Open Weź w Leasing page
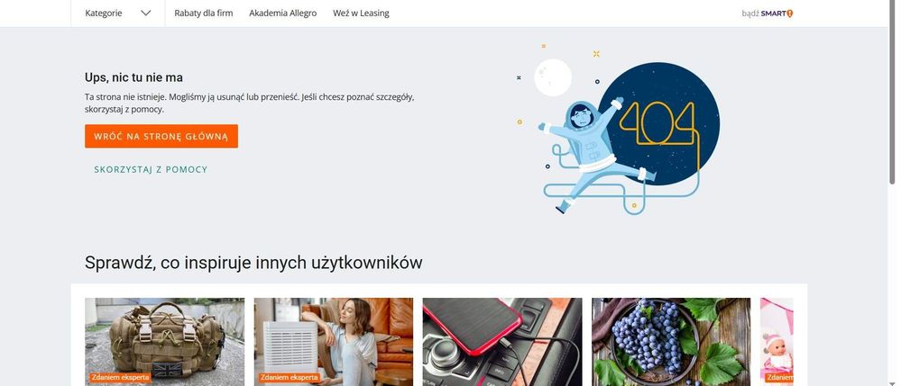The height and width of the screenshot is (386, 901). [x=361, y=13]
